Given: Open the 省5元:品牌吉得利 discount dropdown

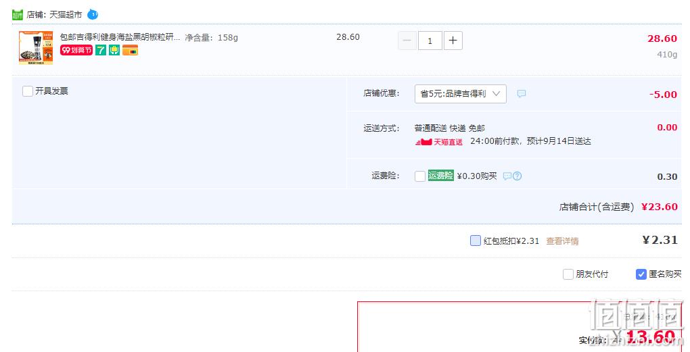Looking at the screenshot, I should pos(460,94).
